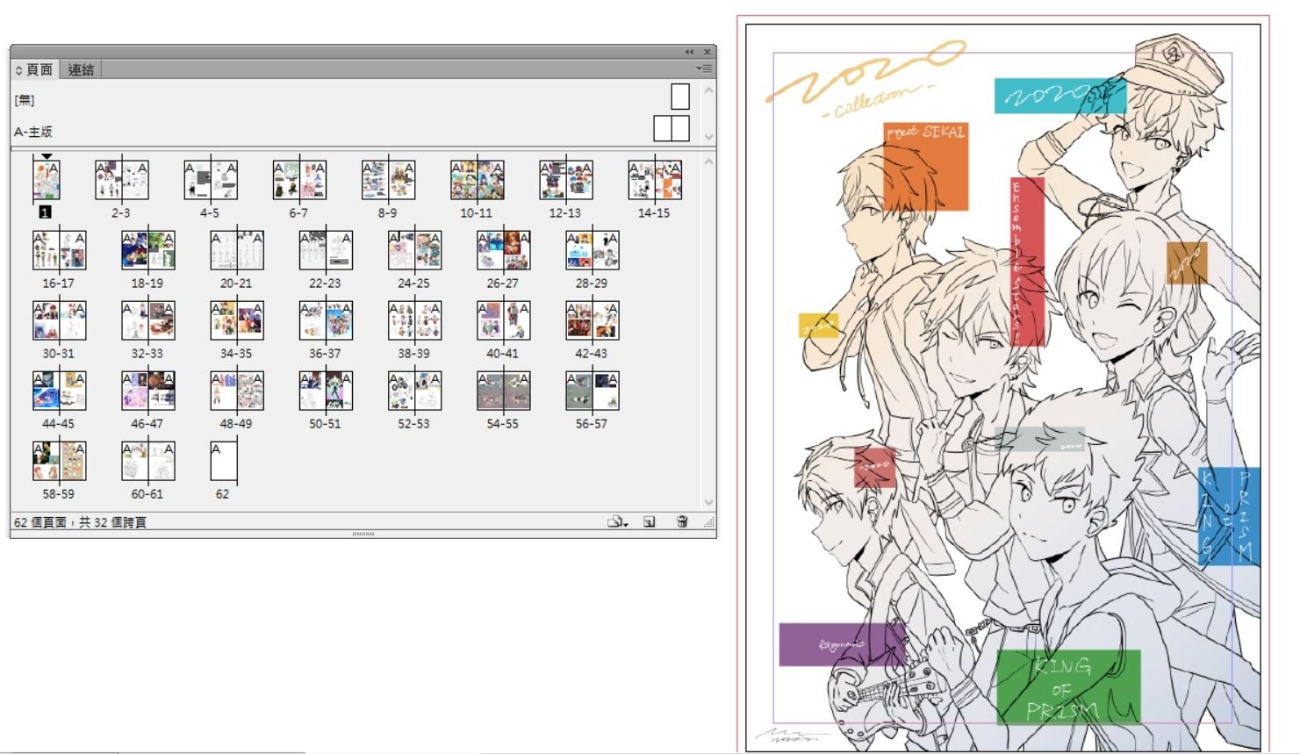Select spread 28-29 thumbnail
1300x754 pixels.
[x=593, y=250]
